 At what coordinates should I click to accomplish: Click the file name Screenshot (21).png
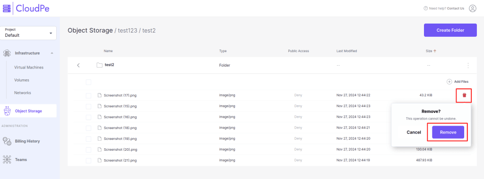[x=120, y=161]
